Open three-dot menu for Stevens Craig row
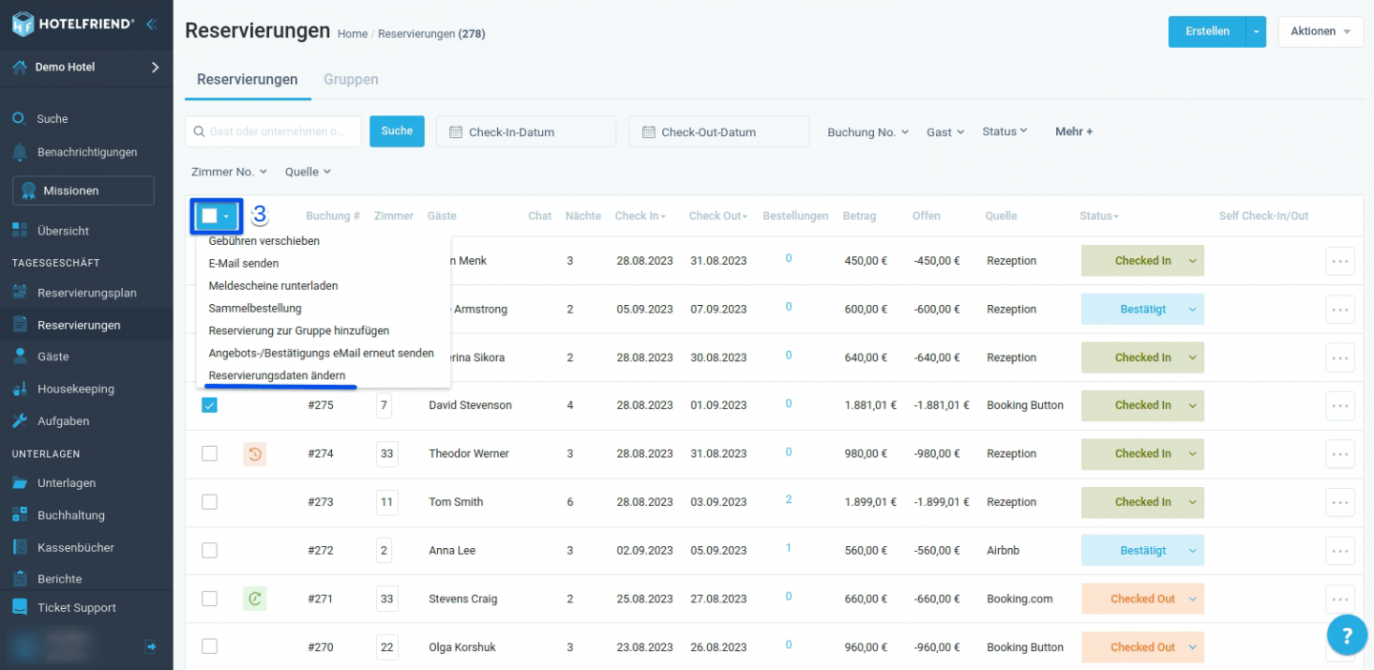Image resolution: width=1374 pixels, height=670 pixels. click(1340, 599)
